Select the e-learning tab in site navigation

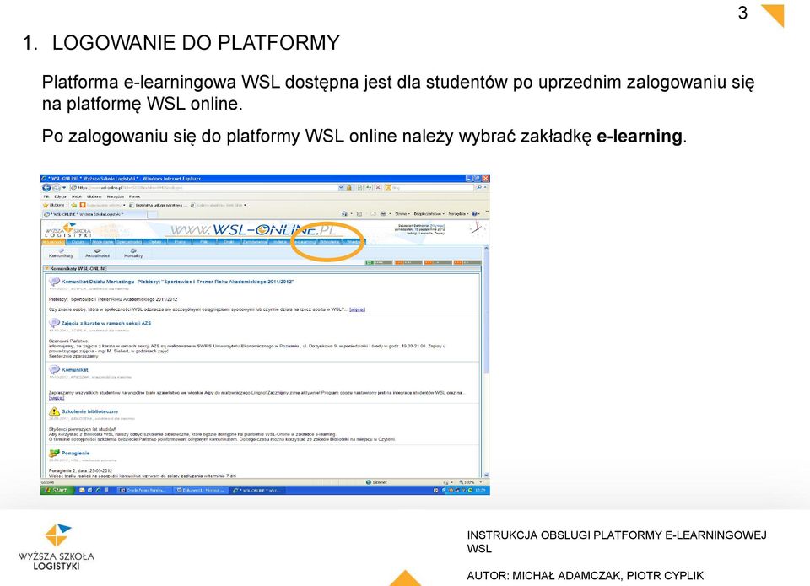pos(305,241)
